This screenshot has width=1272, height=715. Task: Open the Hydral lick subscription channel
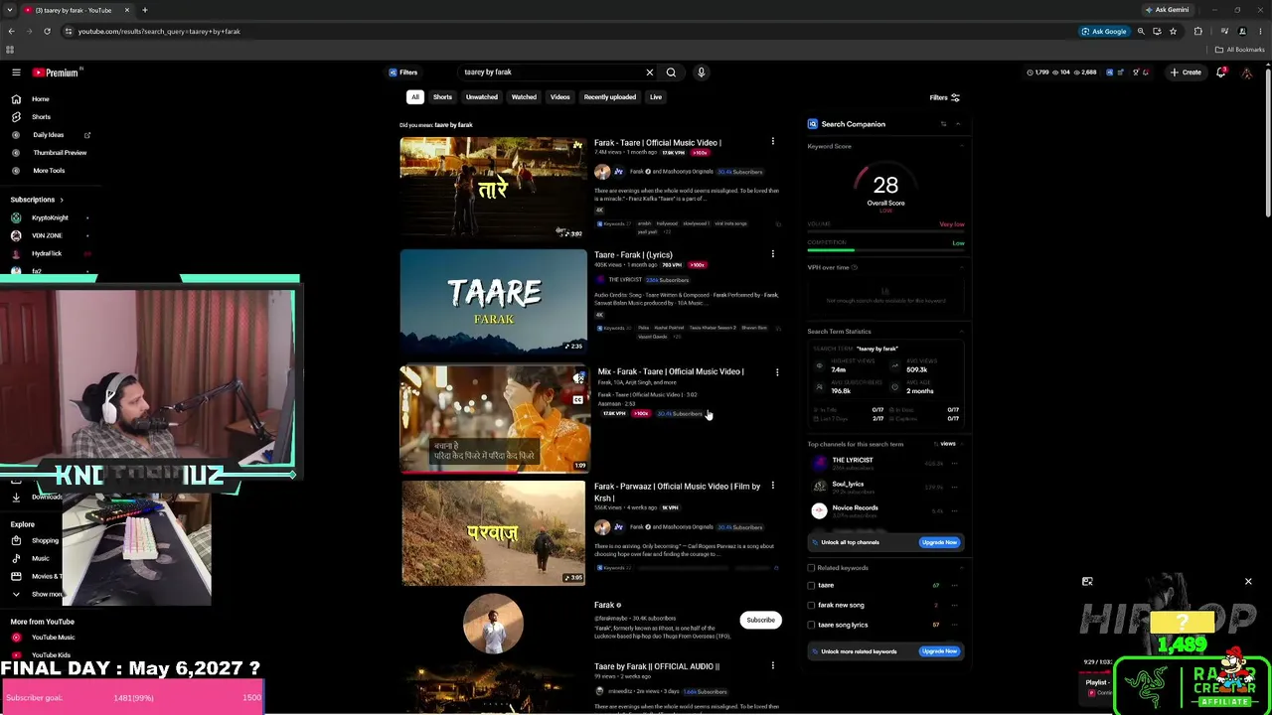(x=47, y=253)
